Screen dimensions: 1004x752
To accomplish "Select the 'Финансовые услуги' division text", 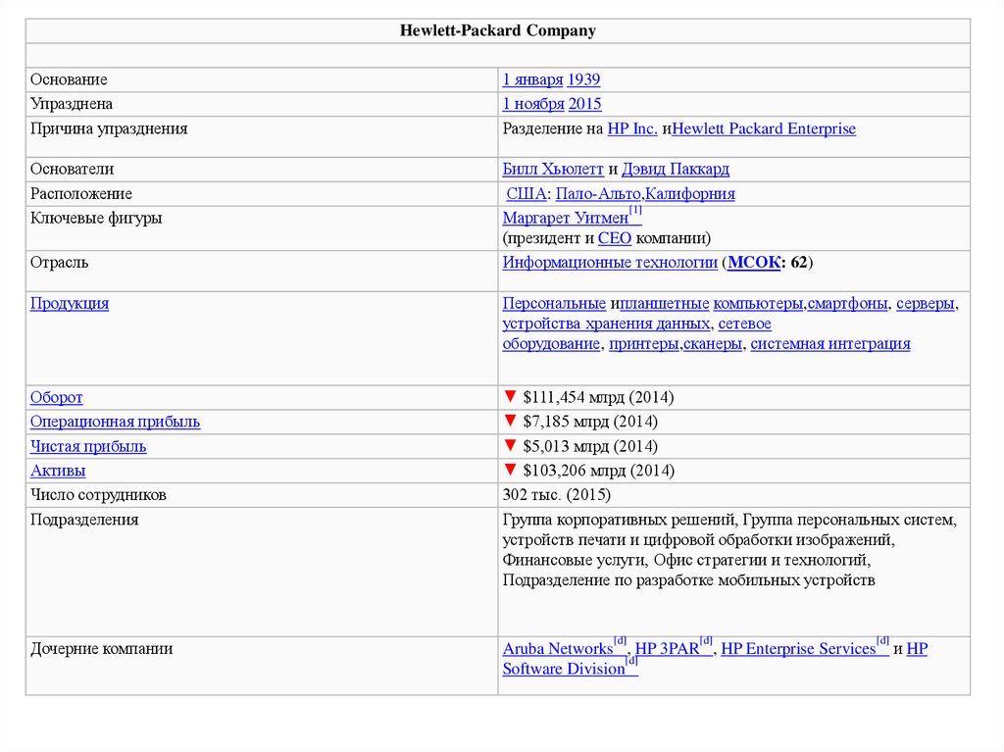I will tap(573, 561).
